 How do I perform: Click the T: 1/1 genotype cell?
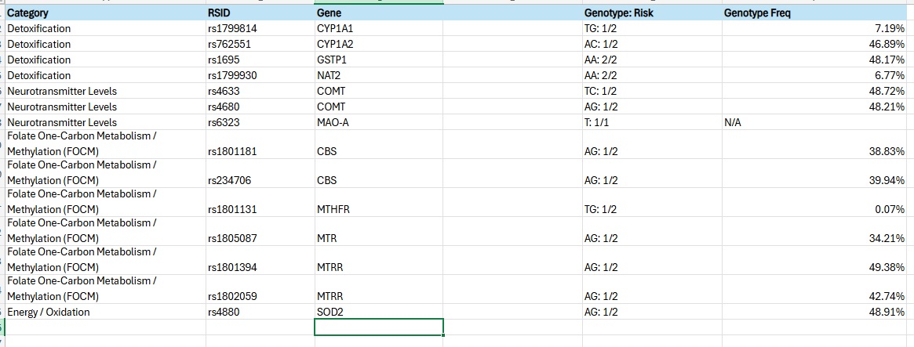[x=652, y=122]
